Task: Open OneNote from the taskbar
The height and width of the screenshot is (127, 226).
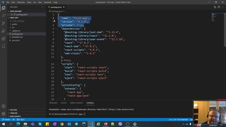Action: pyautogui.click(x=54, y=124)
